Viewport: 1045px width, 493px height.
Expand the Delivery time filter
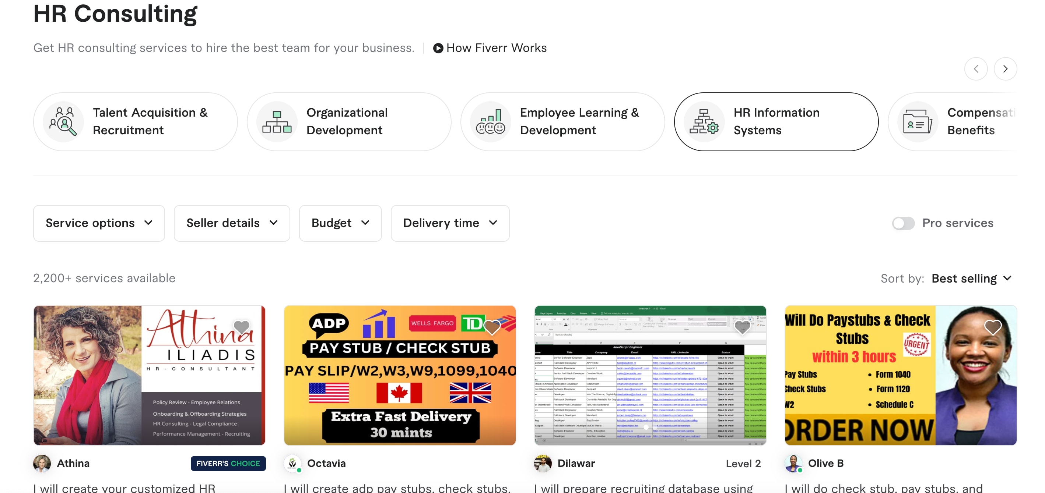449,223
